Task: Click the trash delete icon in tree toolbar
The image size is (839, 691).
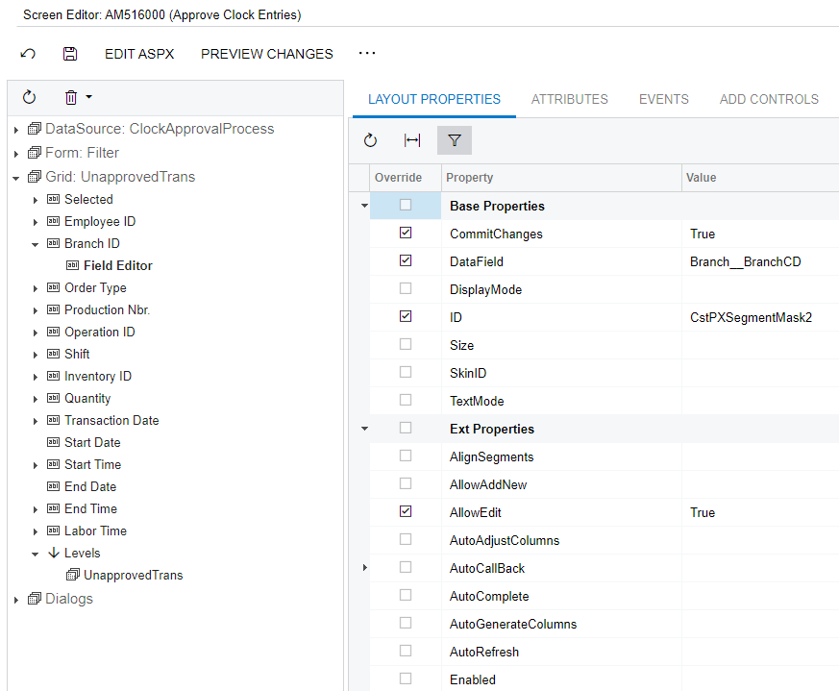Action: pos(71,97)
